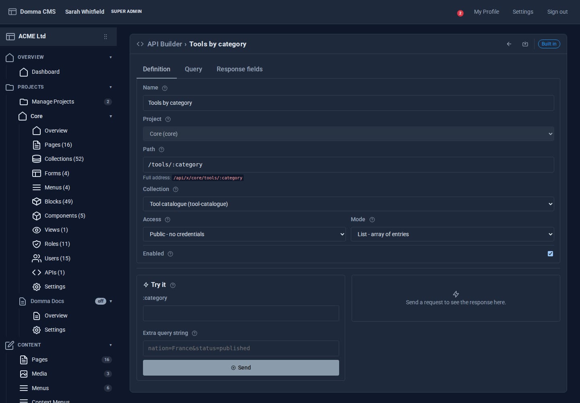Toggle the Domma Docs off switch
The width and height of the screenshot is (580, 403).
(101, 301)
